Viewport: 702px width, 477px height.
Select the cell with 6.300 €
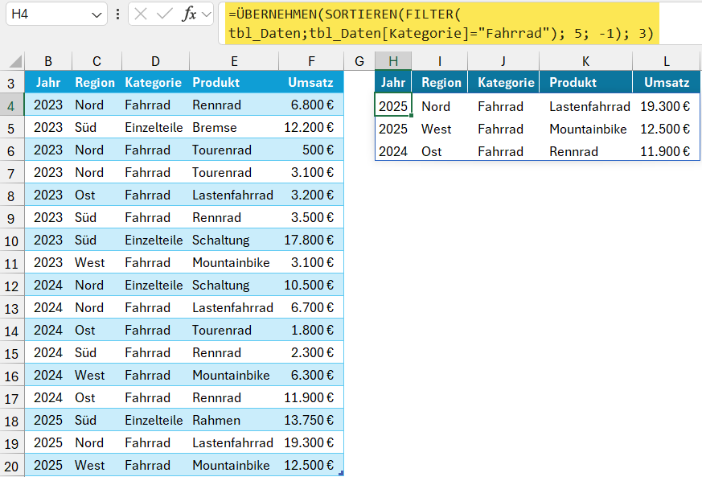(x=312, y=376)
